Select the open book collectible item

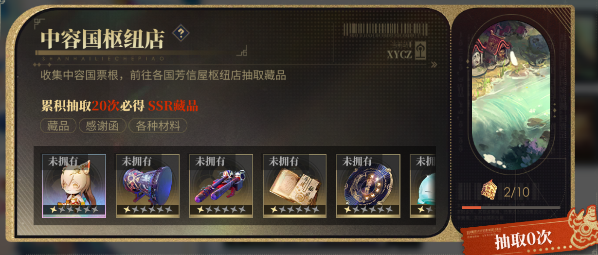[295, 186]
